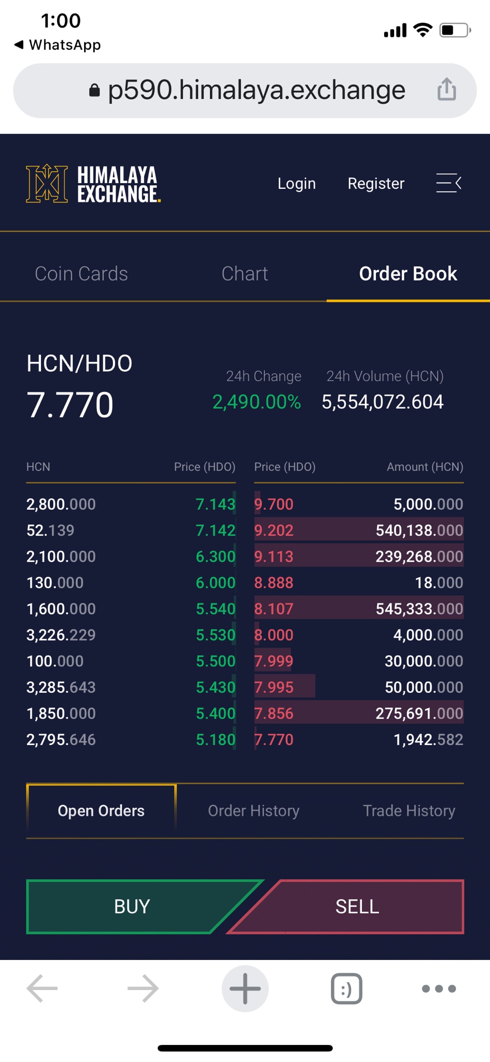490x1062 pixels.
Task: Tap the 7.770 current price
Action: [x=70, y=404]
